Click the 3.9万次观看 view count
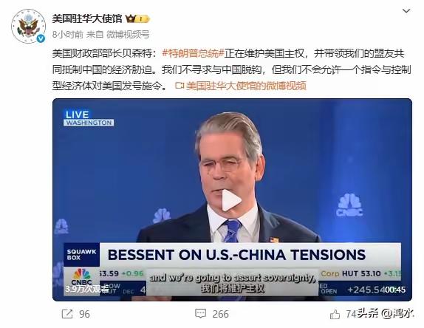Viewport: 424px width, 328px height. (86, 289)
